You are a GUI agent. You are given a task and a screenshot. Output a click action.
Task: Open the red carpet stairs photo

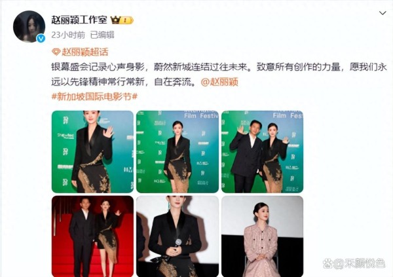click(92, 236)
